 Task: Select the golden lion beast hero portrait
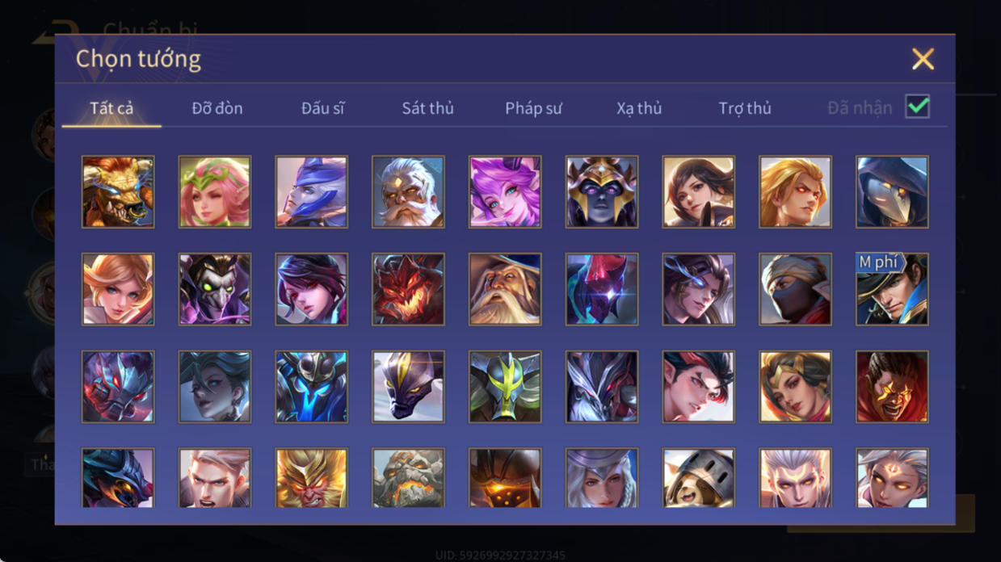pyautogui.click(x=118, y=192)
